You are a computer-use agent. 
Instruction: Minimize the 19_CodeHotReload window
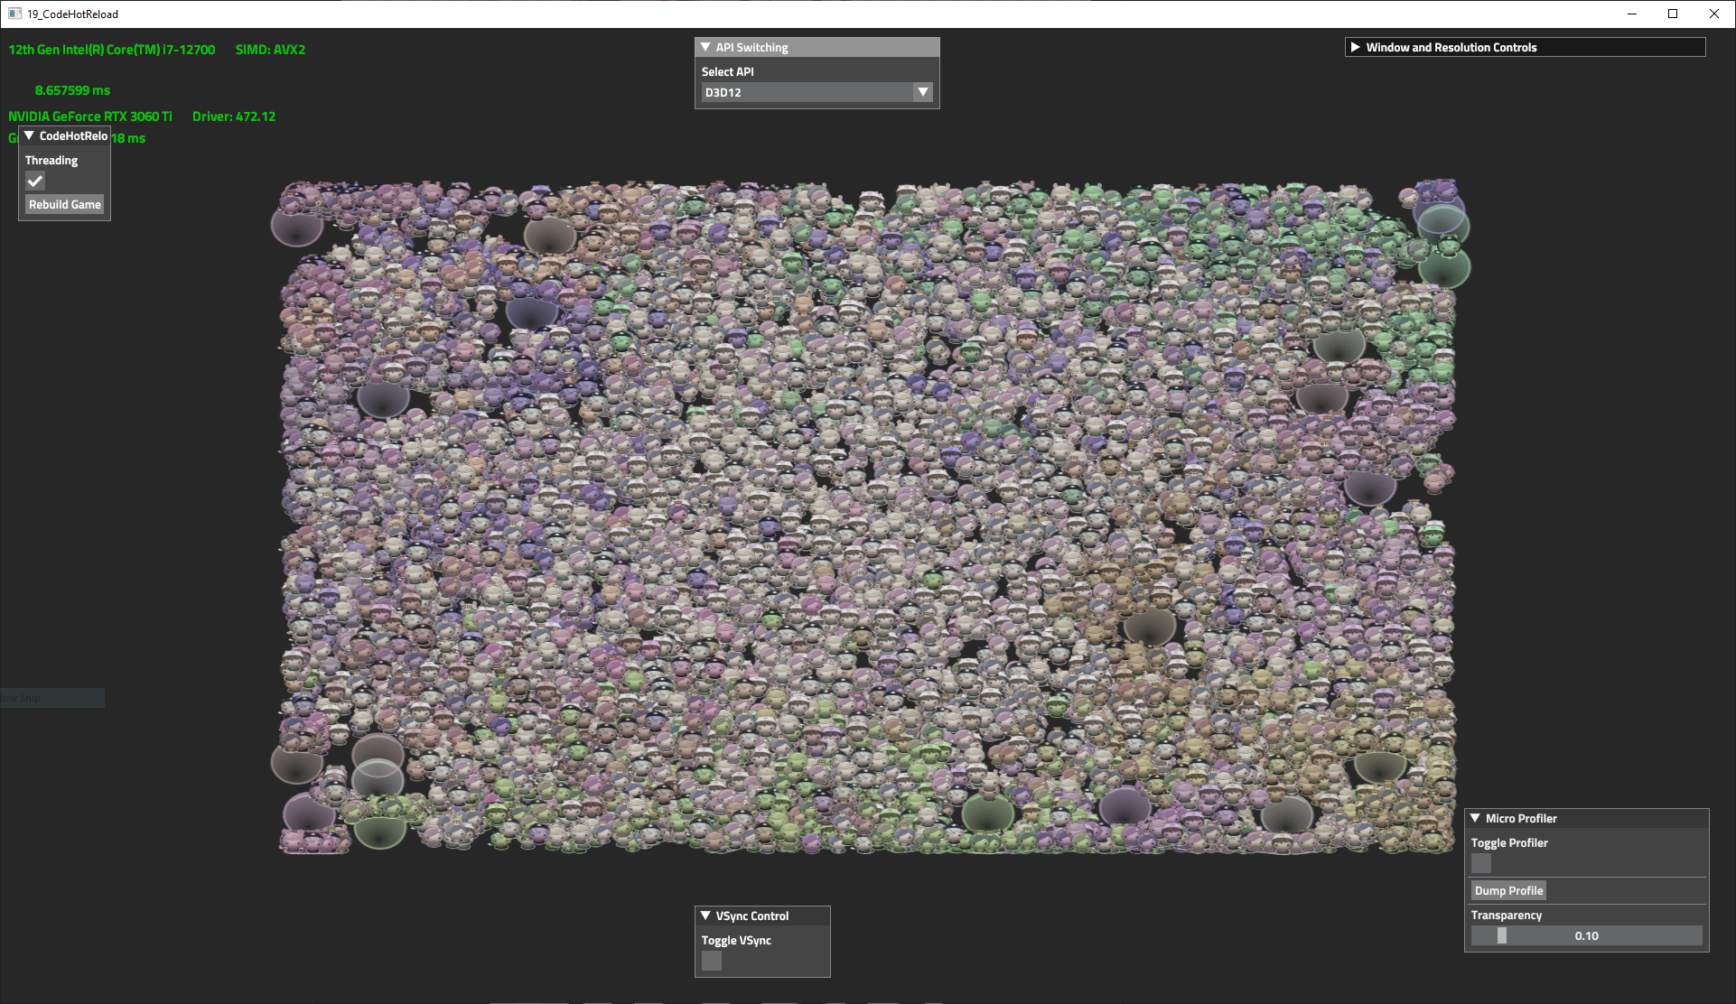tap(1632, 14)
